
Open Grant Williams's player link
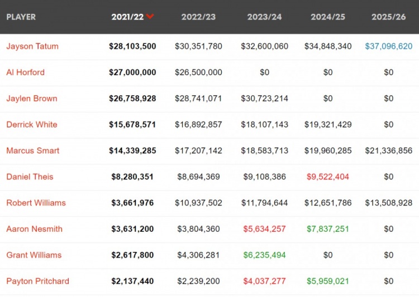34,255
